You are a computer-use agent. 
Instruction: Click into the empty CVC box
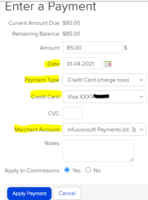click(x=72, y=113)
